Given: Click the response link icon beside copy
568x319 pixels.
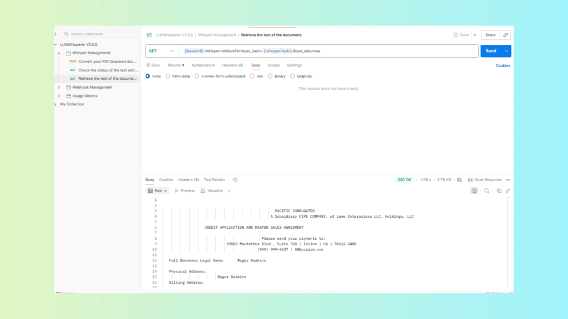Looking at the screenshot, I should (x=508, y=191).
